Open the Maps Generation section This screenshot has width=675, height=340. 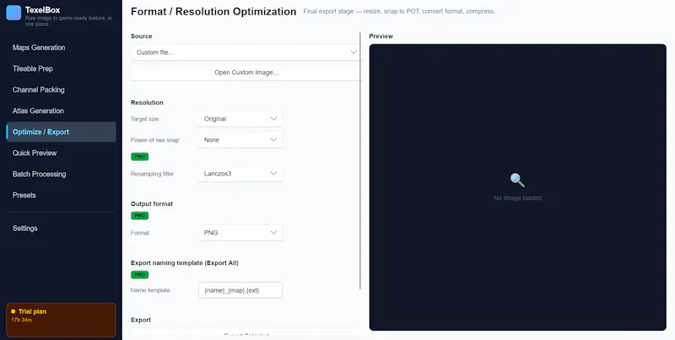(61, 48)
